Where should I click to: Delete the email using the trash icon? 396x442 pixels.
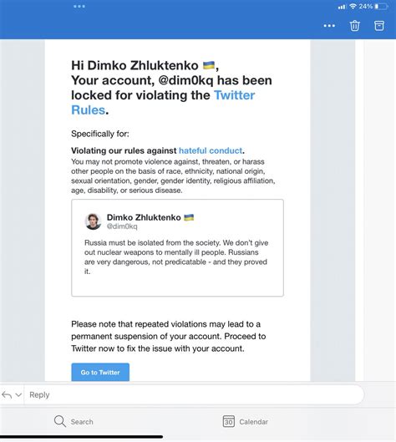[354, 26]
